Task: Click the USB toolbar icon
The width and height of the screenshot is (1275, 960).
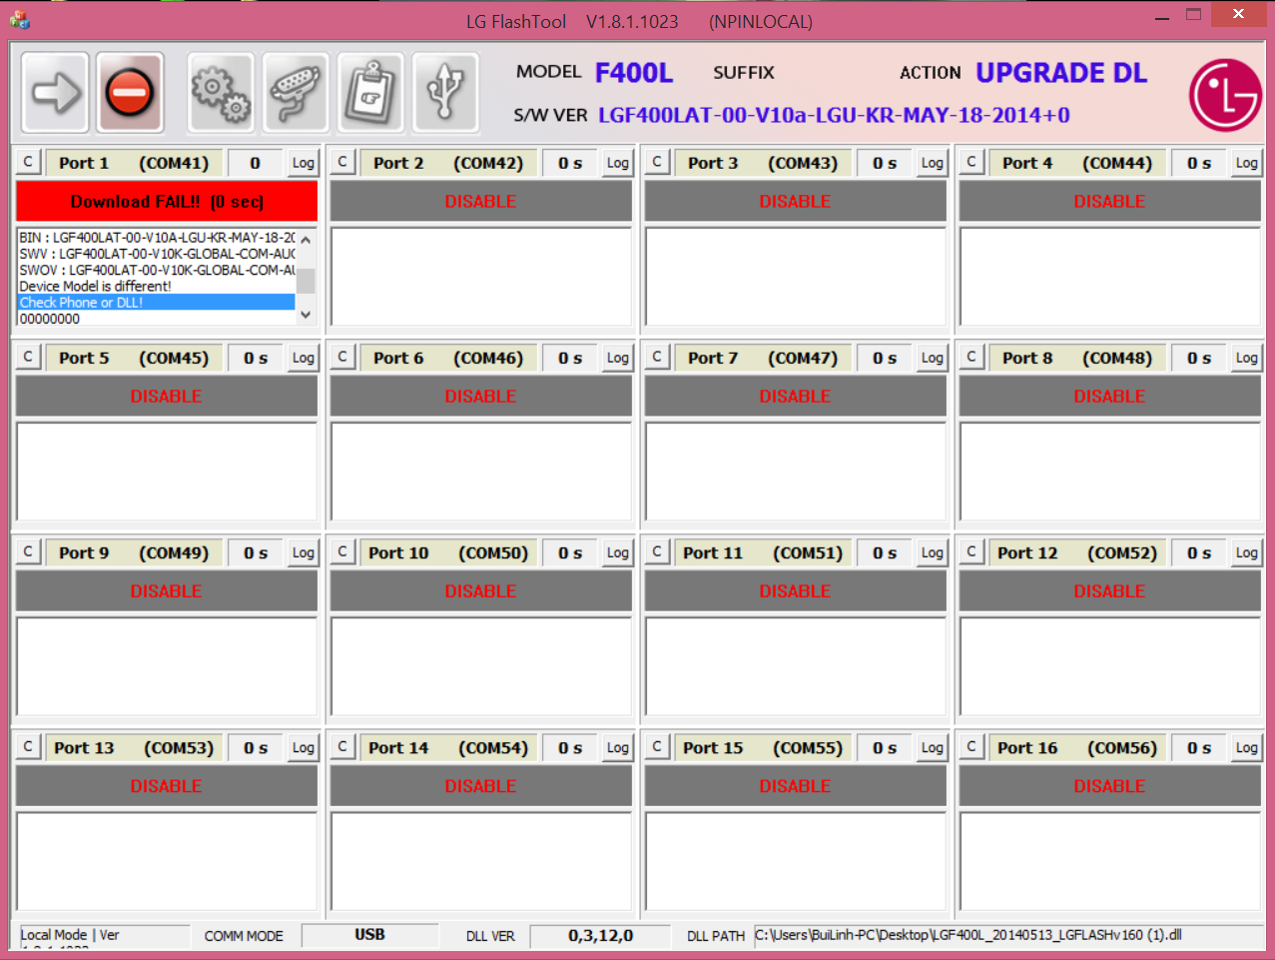Action: pyautogui.click(x=445, y=93)
